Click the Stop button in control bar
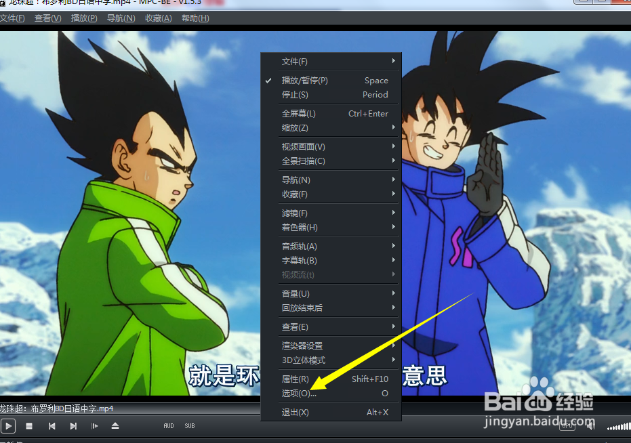Image resolution: width=631 pixels, height=443 pixels. [29, 425]
